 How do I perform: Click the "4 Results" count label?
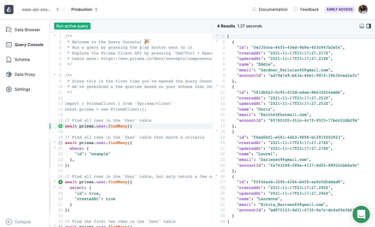226,26
